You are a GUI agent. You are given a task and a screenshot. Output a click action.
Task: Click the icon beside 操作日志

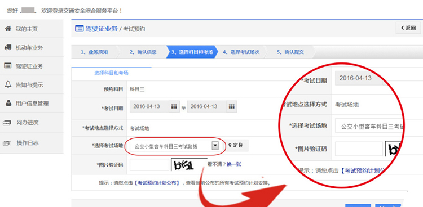point(6,143)
